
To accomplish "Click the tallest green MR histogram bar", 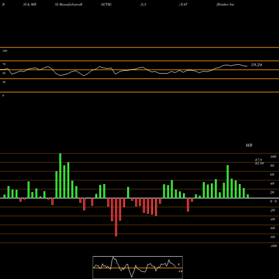I will [x=60, y=176].
